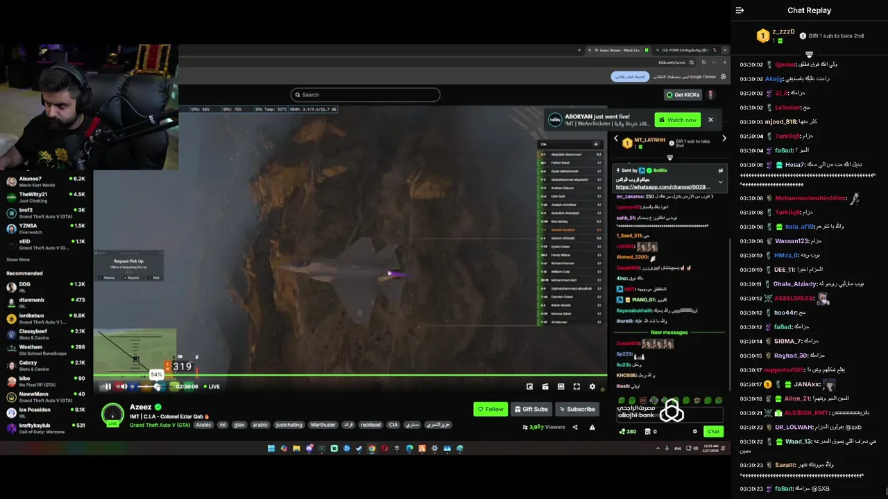Open new browser tab with plus icon

tap(580, 50)
